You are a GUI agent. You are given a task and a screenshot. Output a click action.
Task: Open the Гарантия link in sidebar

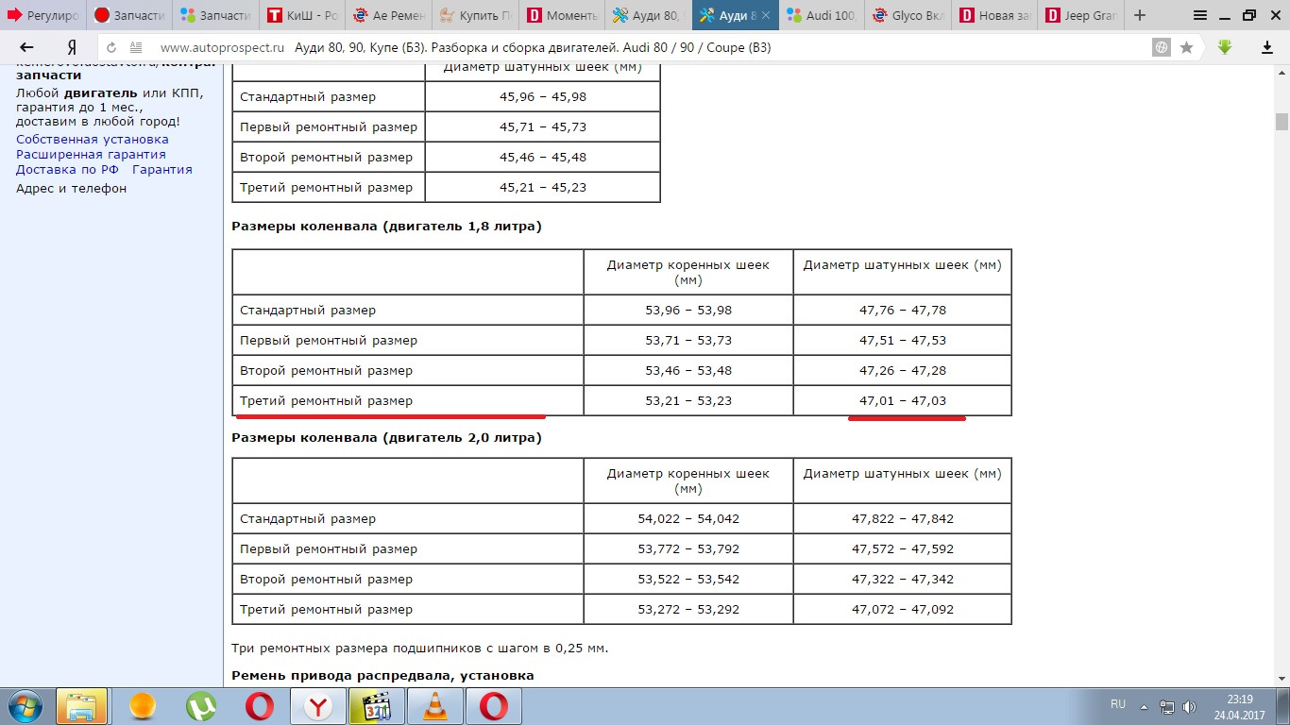point(162,169)
